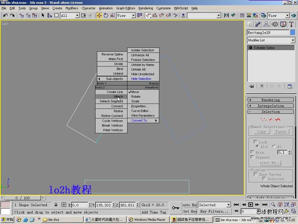Screen dimensions: 298x224
Task: Open the Material Editor icon
Action: click(x=255, y=15)
